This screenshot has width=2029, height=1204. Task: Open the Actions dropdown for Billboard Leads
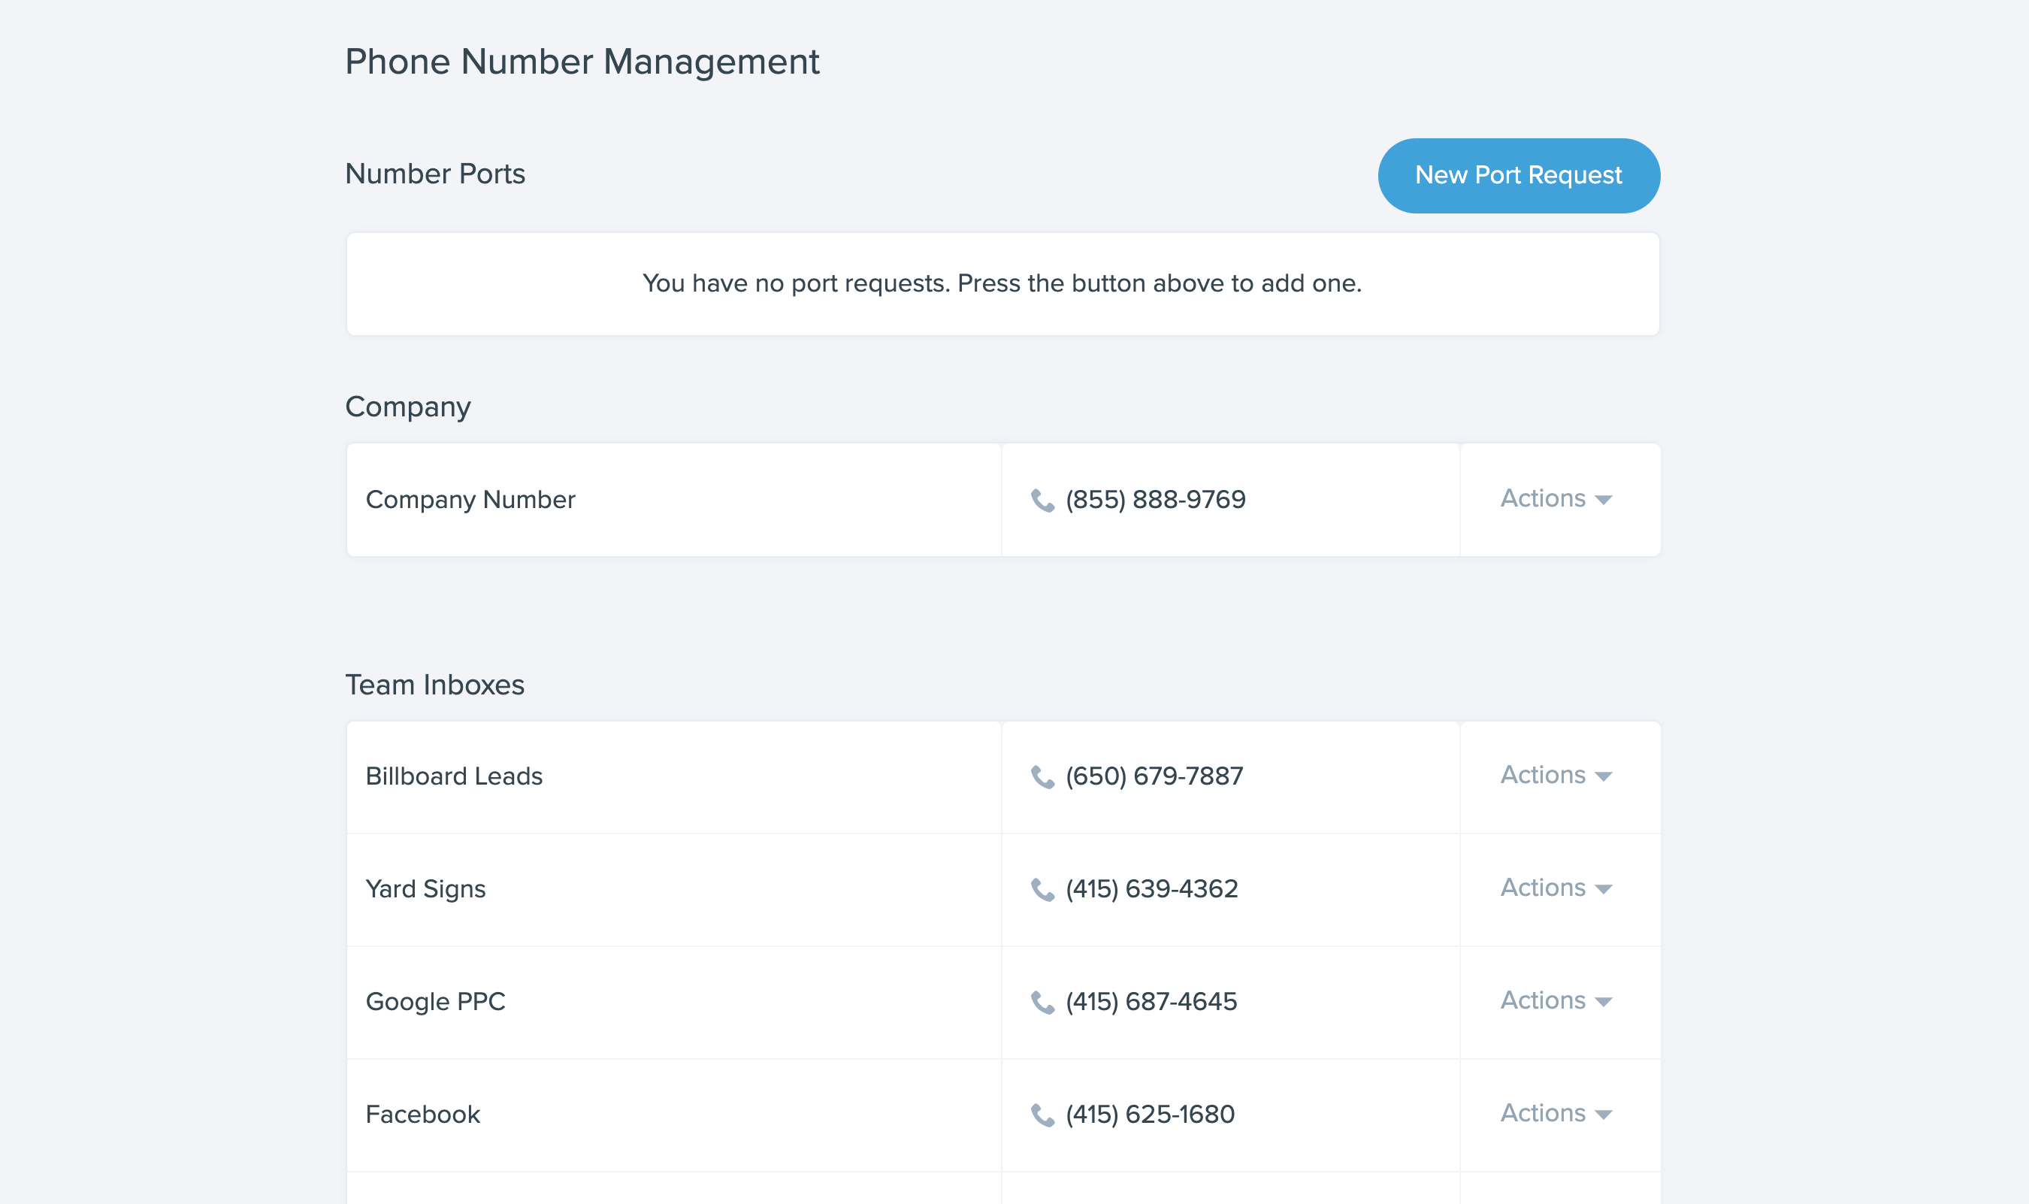click(x=1556, y=776)
